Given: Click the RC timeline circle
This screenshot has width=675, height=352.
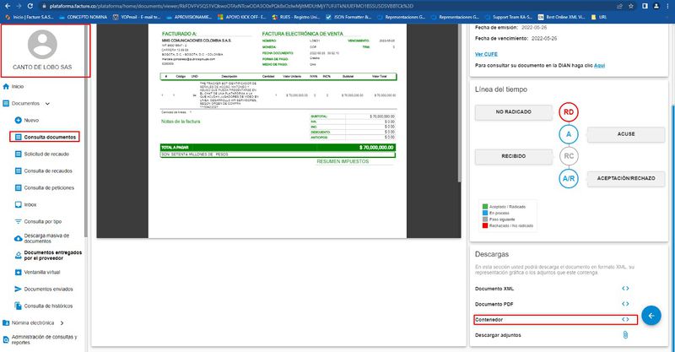Looking at the screenshot, I should [x=569, y=156].
